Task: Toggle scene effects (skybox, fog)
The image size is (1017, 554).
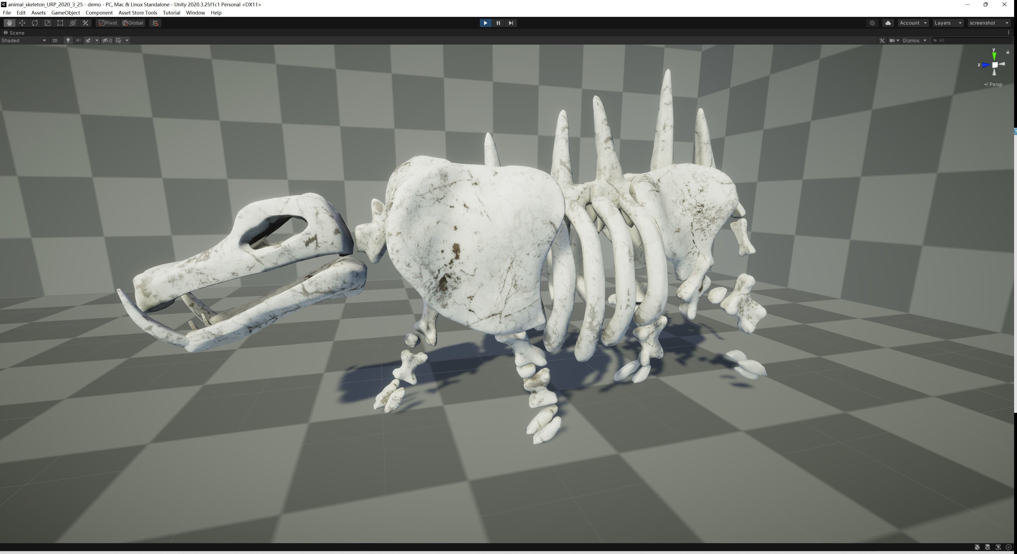Action: tap(88, 40)
